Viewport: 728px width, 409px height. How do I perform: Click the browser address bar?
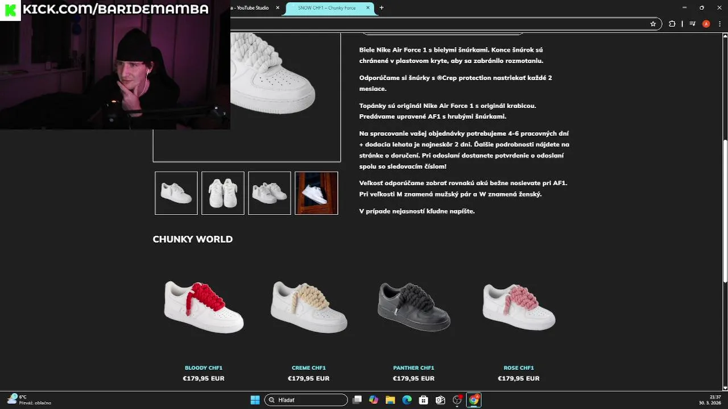[x=438, y=24]
